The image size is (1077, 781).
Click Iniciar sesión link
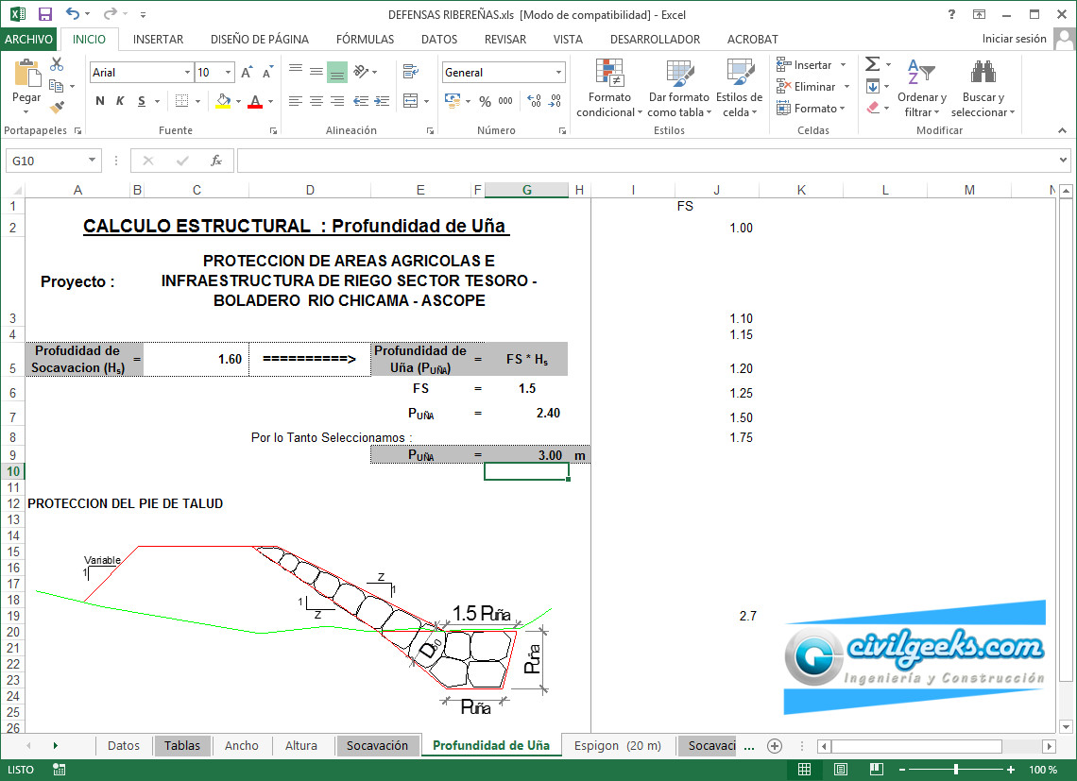pos(1014,39)
